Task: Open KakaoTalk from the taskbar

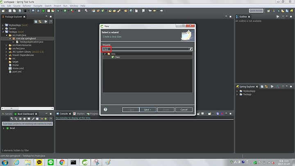Action: click(x=39, y=162)
